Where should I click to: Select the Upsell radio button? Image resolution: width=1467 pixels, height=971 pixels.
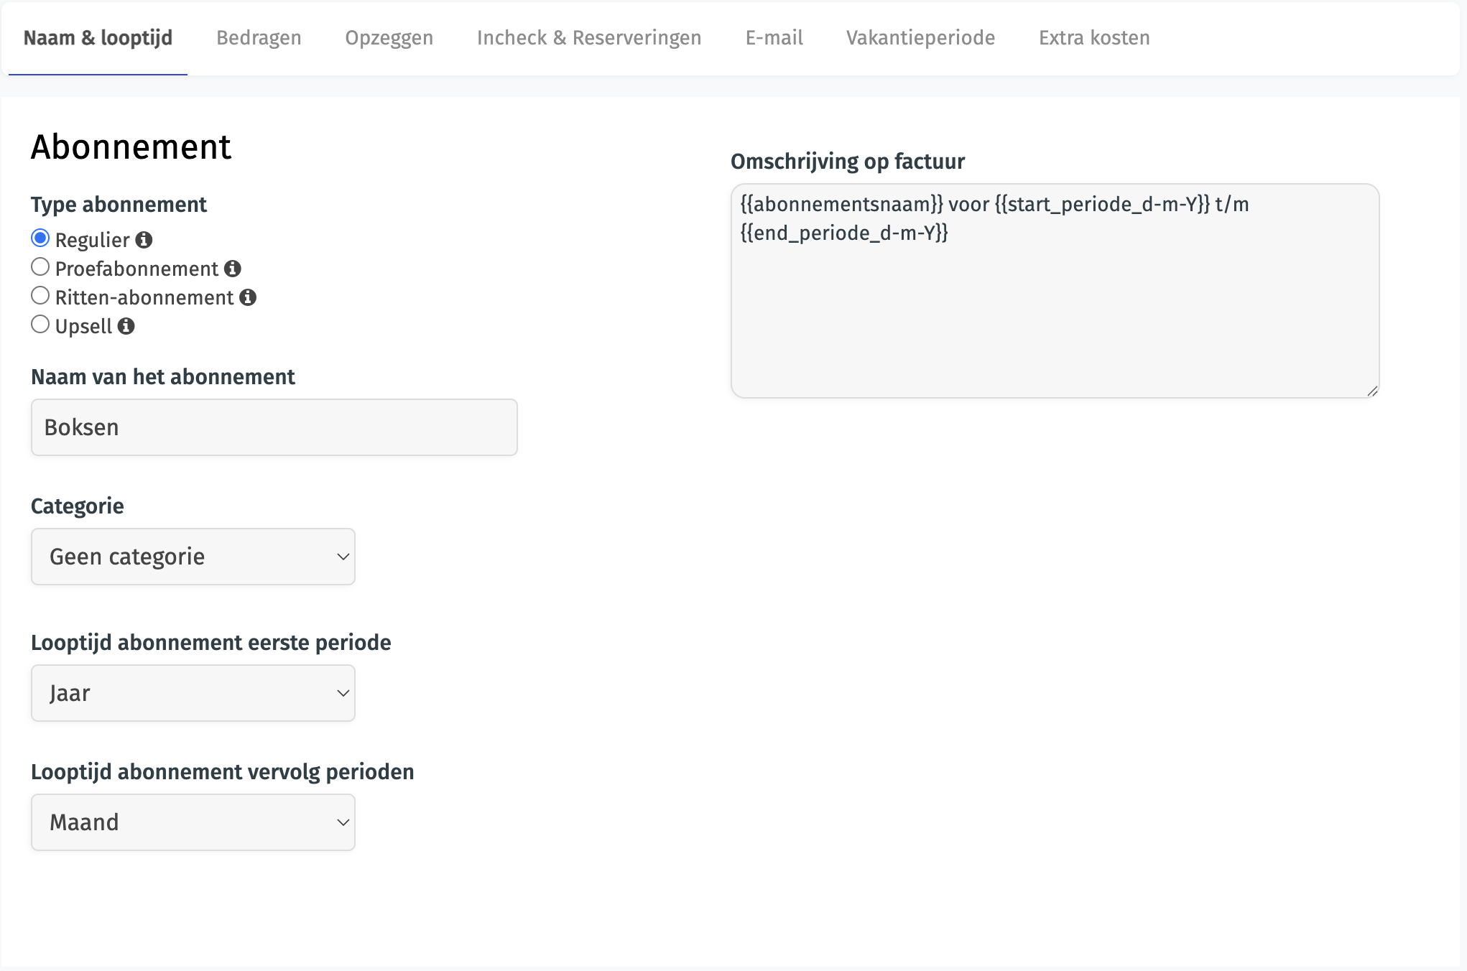40,325
